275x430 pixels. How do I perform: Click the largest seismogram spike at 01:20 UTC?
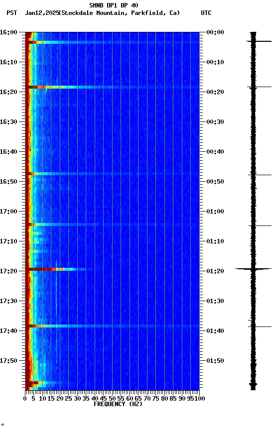253,269
